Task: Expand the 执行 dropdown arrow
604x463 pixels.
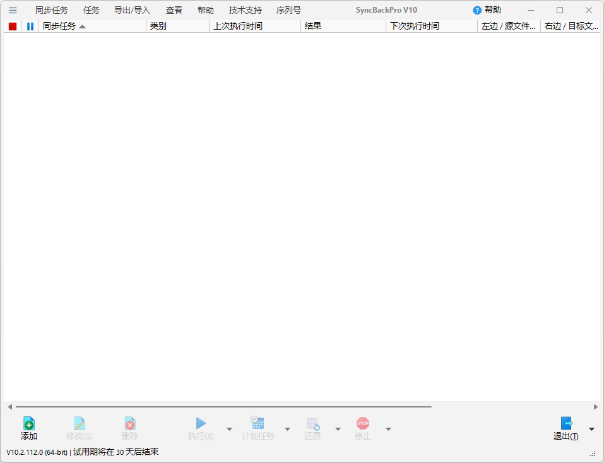Action: point(229,429)
